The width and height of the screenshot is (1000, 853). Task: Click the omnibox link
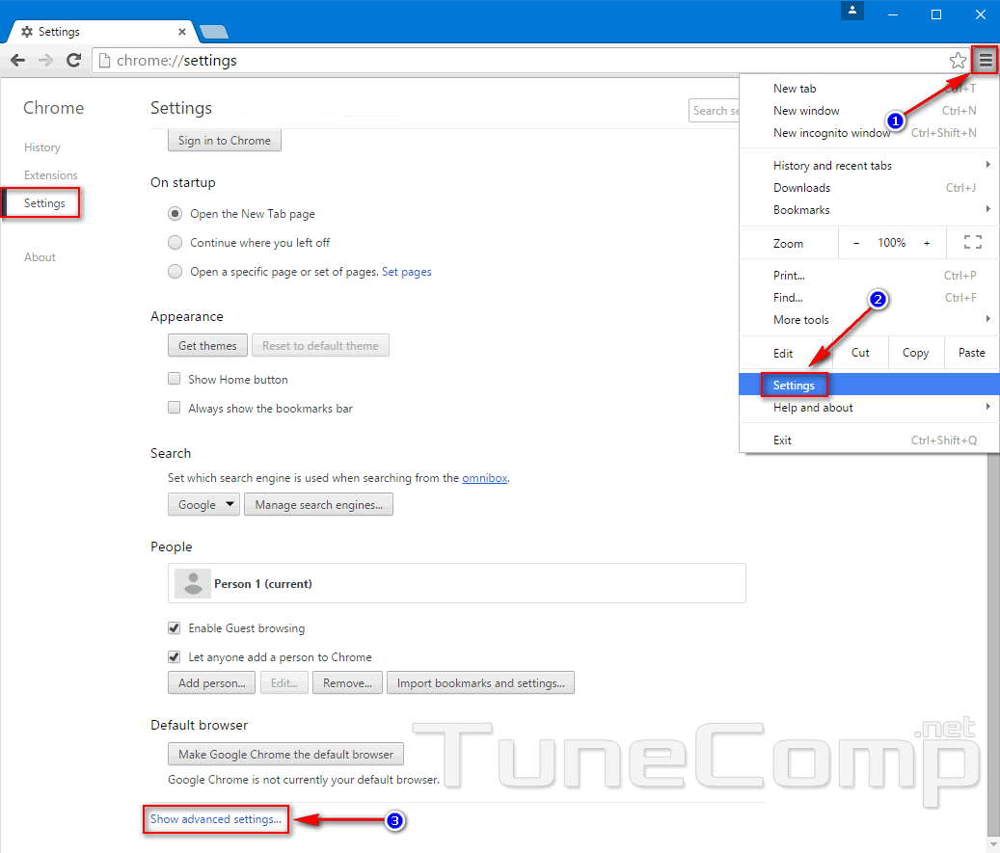[x=485, y=478]
